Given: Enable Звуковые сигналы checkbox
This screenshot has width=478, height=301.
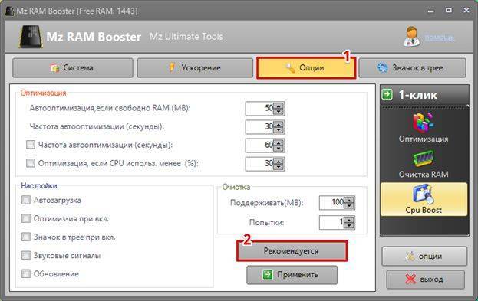Looking at the screenshot, I should (x=26, y=255).
